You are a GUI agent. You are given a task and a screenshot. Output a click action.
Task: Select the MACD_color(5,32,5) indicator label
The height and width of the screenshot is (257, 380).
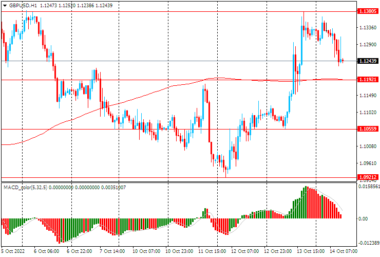point(26,187)
